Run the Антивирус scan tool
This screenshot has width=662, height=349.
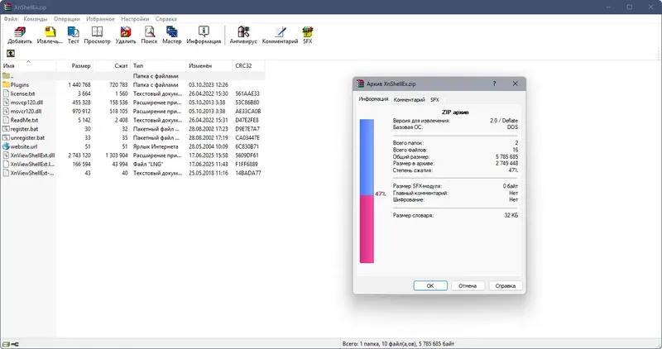point(243,32)
